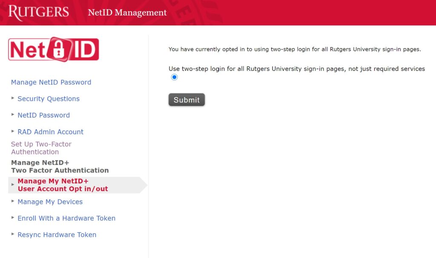Viewport: 436px width, 258px height.
Task: Open Set Up Two-Factor Authentication
Action: tap(41, 148)
